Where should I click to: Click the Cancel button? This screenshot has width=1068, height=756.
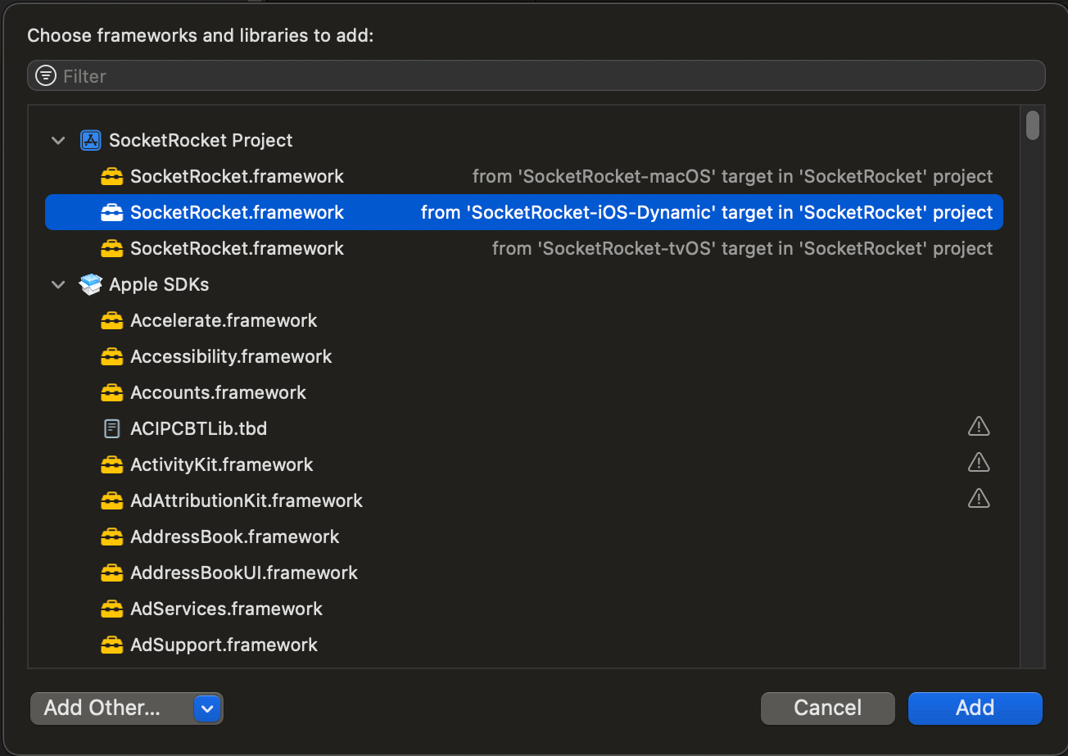(827, 708)
